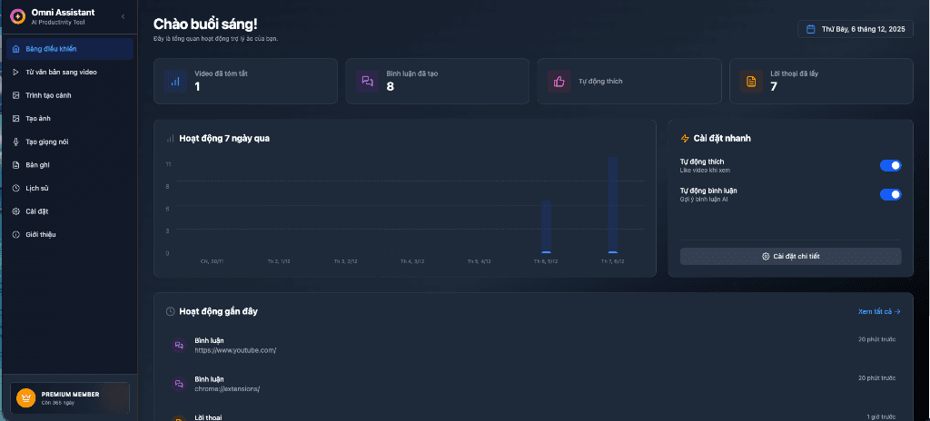Click the Thứ Bảy, 6 tháng 12, 2025 date
The height and width of the screenshot is (421, 930).
pos(863,29)
